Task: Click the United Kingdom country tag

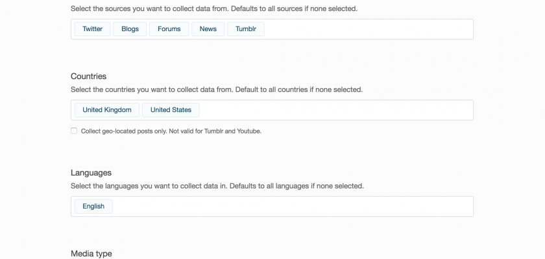Action: pos(107,110)
